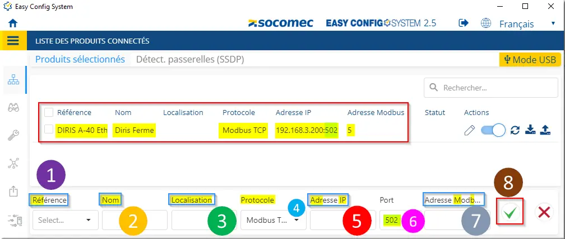Click the Localisation column header
Viewport: 565px width, 239px height.
(x=183, y=112)
